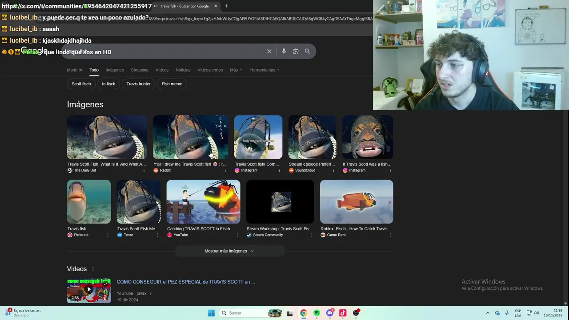Screen dimensions: 569x320
Task: Select the 'Fish meme' suggestion chip
Action: [x=172, y=84]
